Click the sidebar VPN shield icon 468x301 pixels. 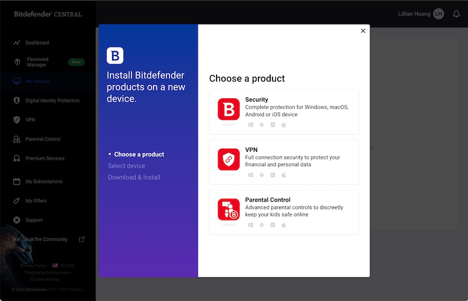(x=17, y=120)
